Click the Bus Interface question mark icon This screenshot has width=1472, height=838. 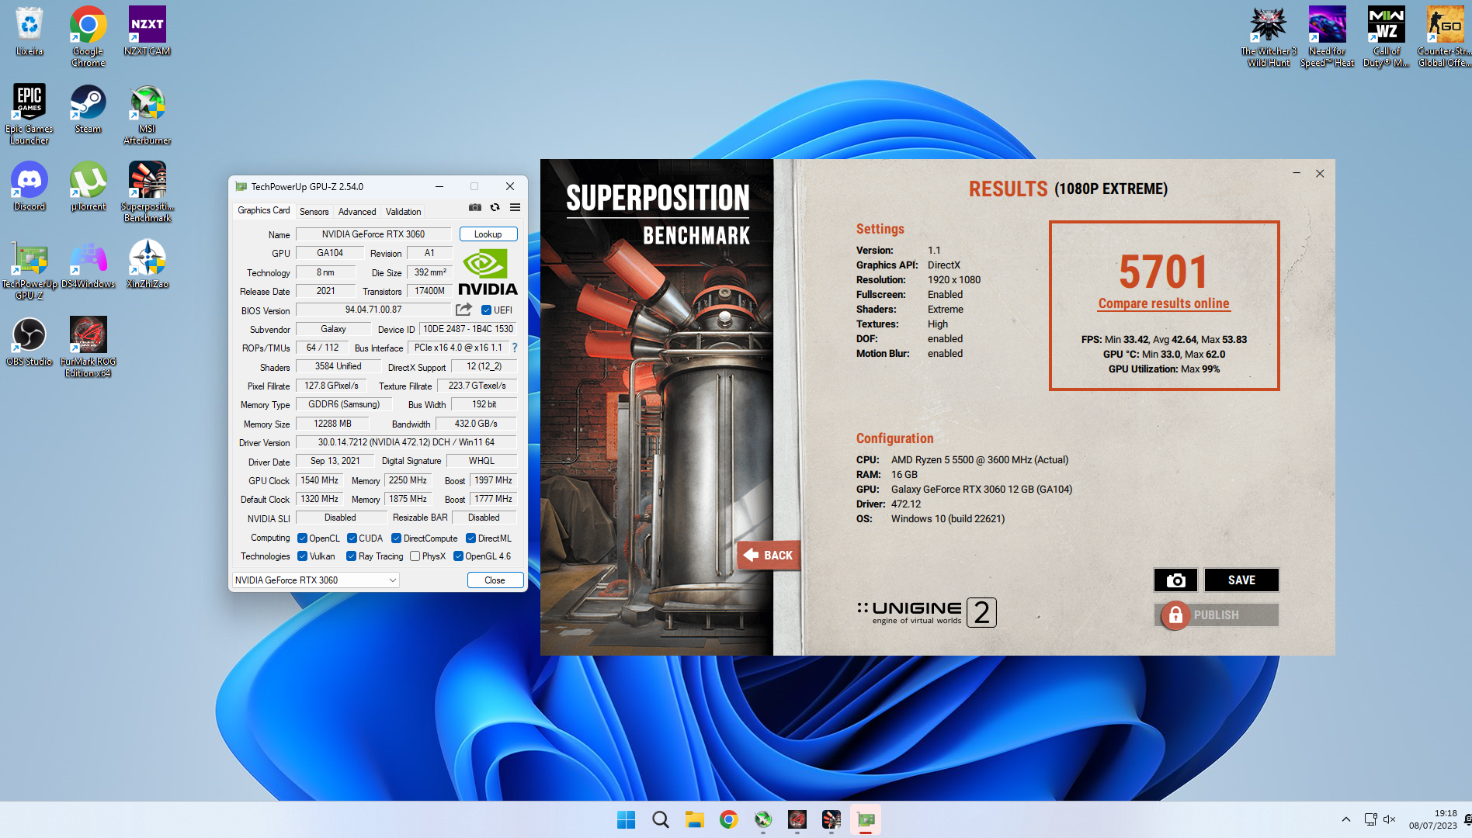pos(515,348)
